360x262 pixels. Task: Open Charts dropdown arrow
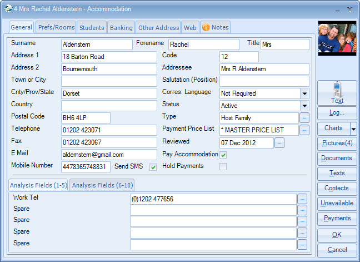[x=353, y=129]
